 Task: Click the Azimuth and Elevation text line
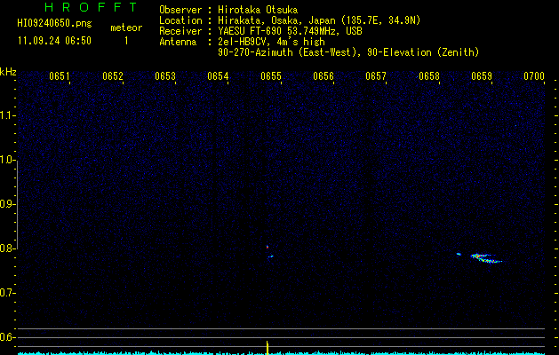click(x=348, y=52)
